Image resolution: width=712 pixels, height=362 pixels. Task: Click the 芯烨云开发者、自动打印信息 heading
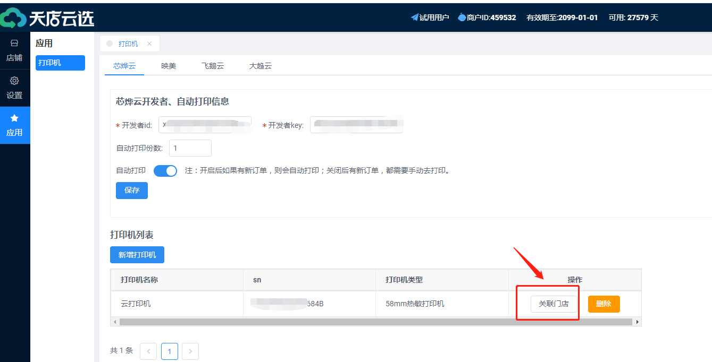click(x=172, y=101)
